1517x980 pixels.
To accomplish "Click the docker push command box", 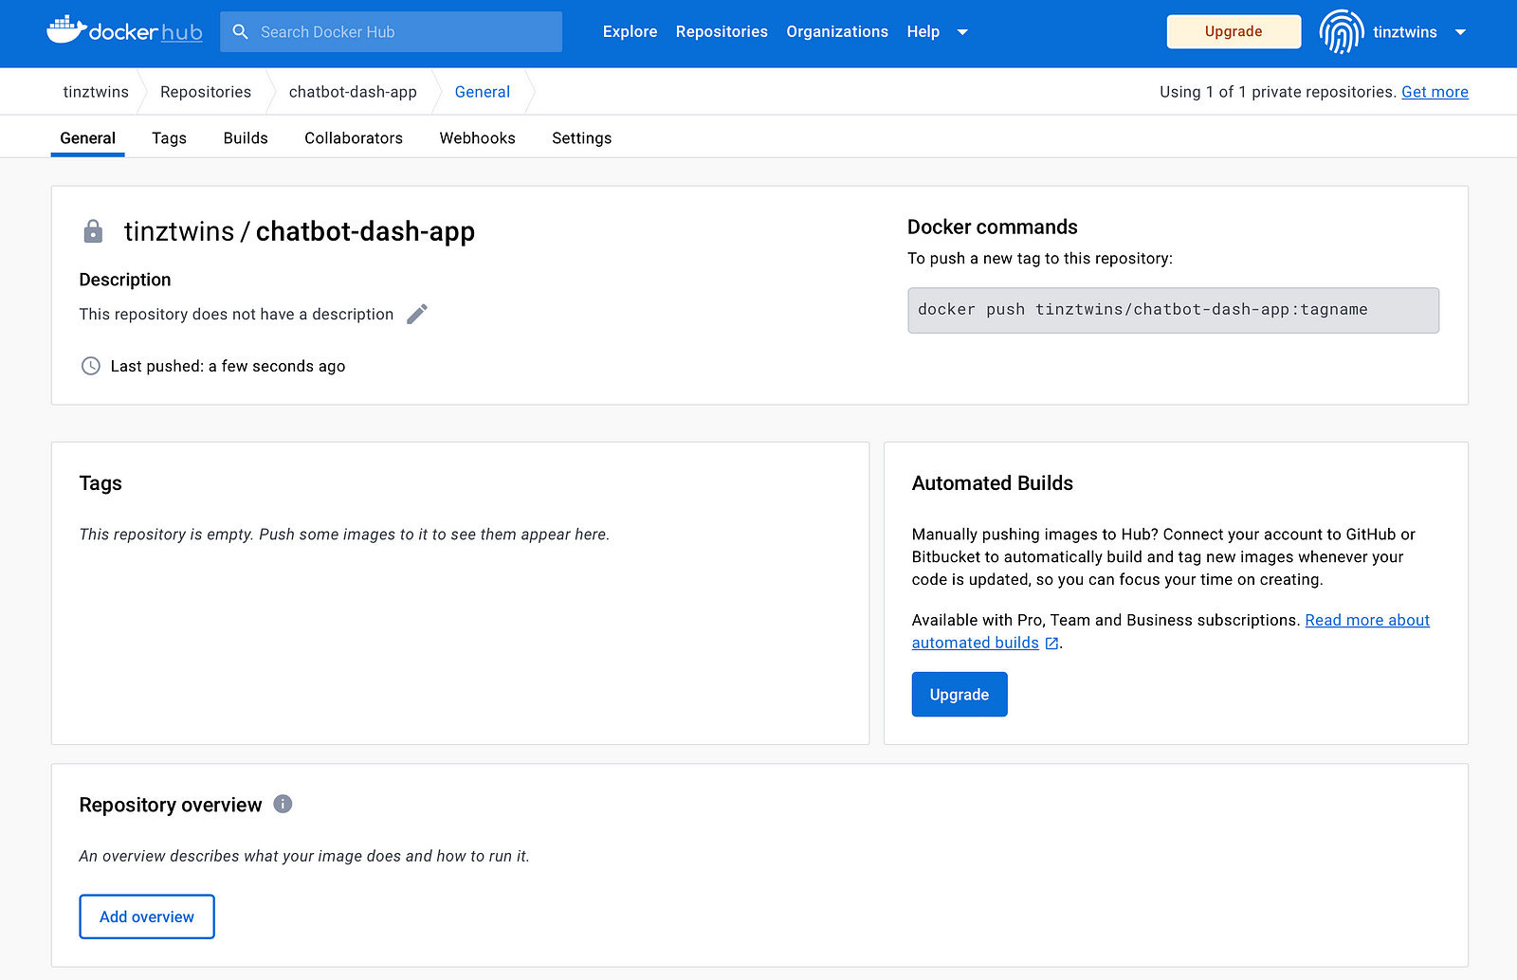I will point(1173,310).
